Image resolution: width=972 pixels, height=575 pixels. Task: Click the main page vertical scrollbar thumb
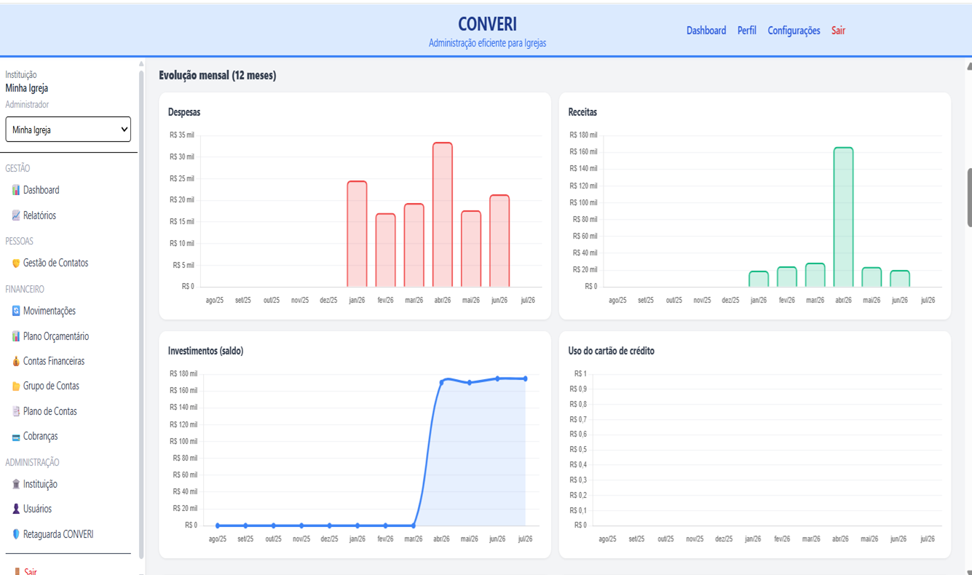(x=969, y=197)
